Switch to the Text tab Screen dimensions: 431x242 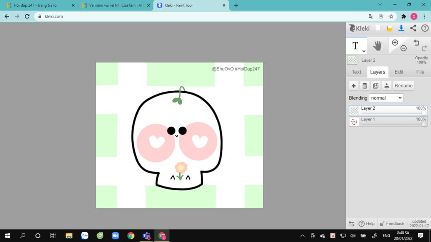point(356,72)
